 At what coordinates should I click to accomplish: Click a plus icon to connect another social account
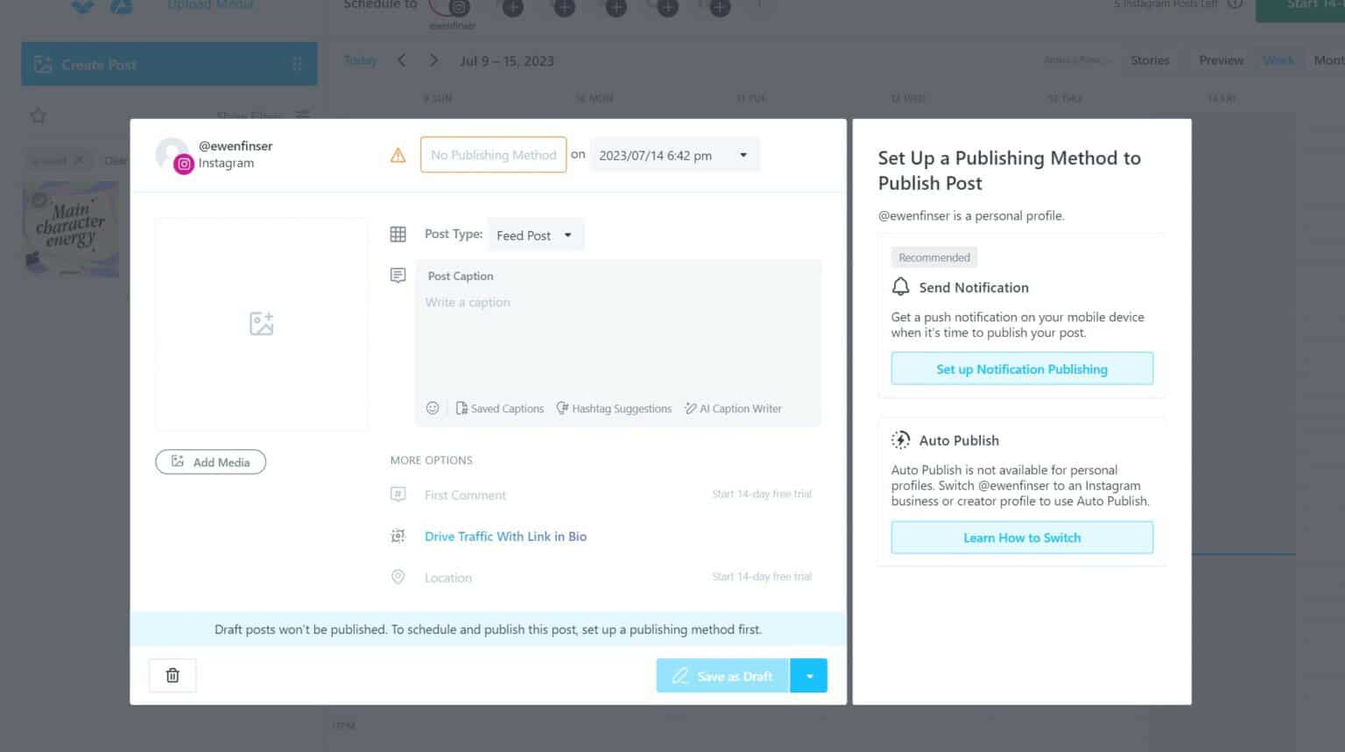coord(512,8)
